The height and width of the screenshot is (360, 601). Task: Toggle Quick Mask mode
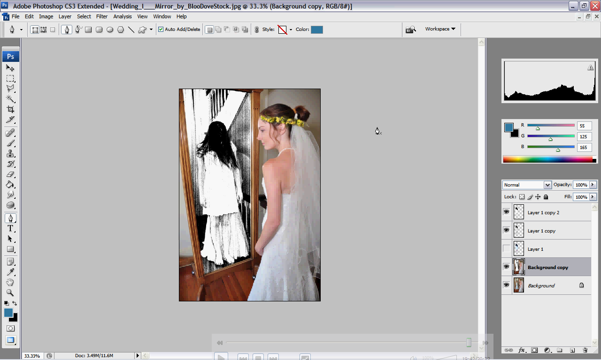tap(10, 328)
